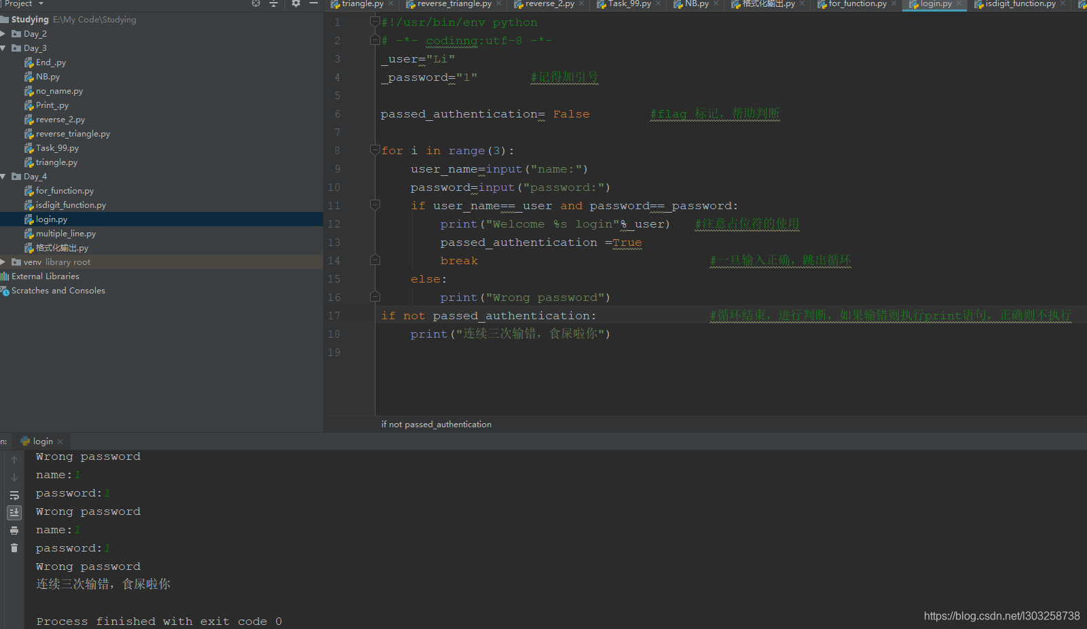This screenshot has width=1087, height=629.
Task: Select login.py in the project tree
Action: pos(52,219)
